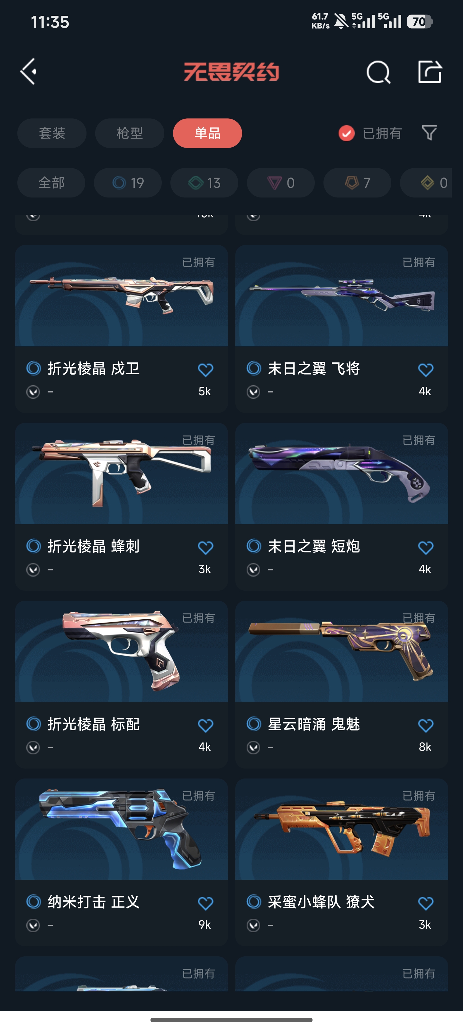
Task: Uncheck the 已拥有 owned filter
Action: click(370, 133)
